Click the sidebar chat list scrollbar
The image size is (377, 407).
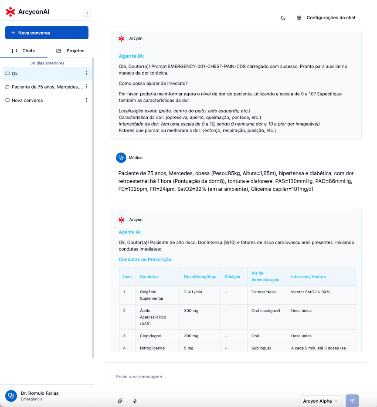pos(93,208)
